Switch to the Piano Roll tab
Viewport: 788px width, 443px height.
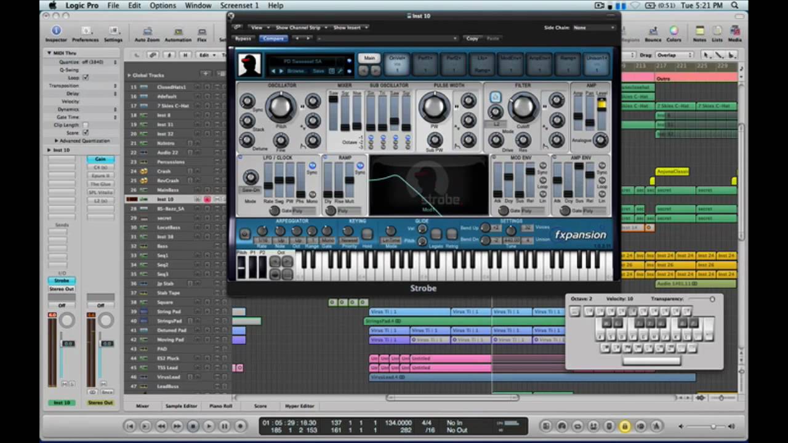(220, 406)
